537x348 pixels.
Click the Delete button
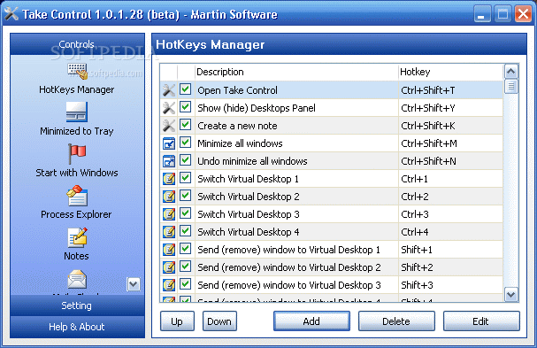pos(396,321)
